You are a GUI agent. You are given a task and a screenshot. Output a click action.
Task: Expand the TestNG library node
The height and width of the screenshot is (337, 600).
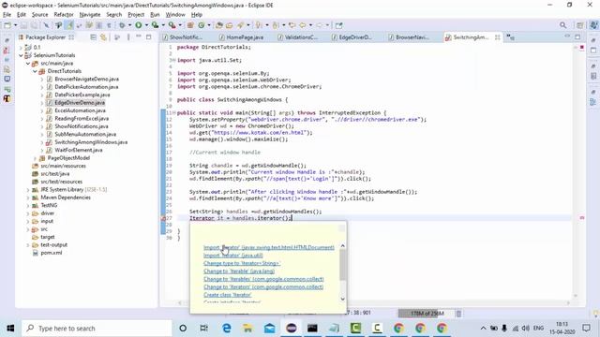click(28, 206)
